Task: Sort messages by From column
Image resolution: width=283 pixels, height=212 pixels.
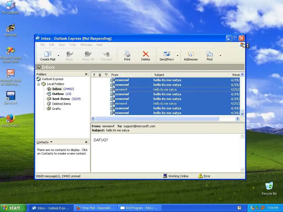Action: pos(131,75)
